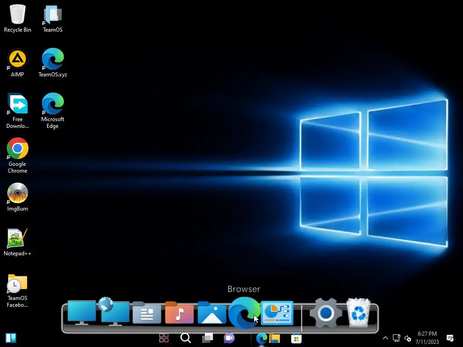Image resolution: width=463 pixels, height=347 pixels.
Task: Select the Free Download Manager shortcut
Action: [x=18, y=111]
